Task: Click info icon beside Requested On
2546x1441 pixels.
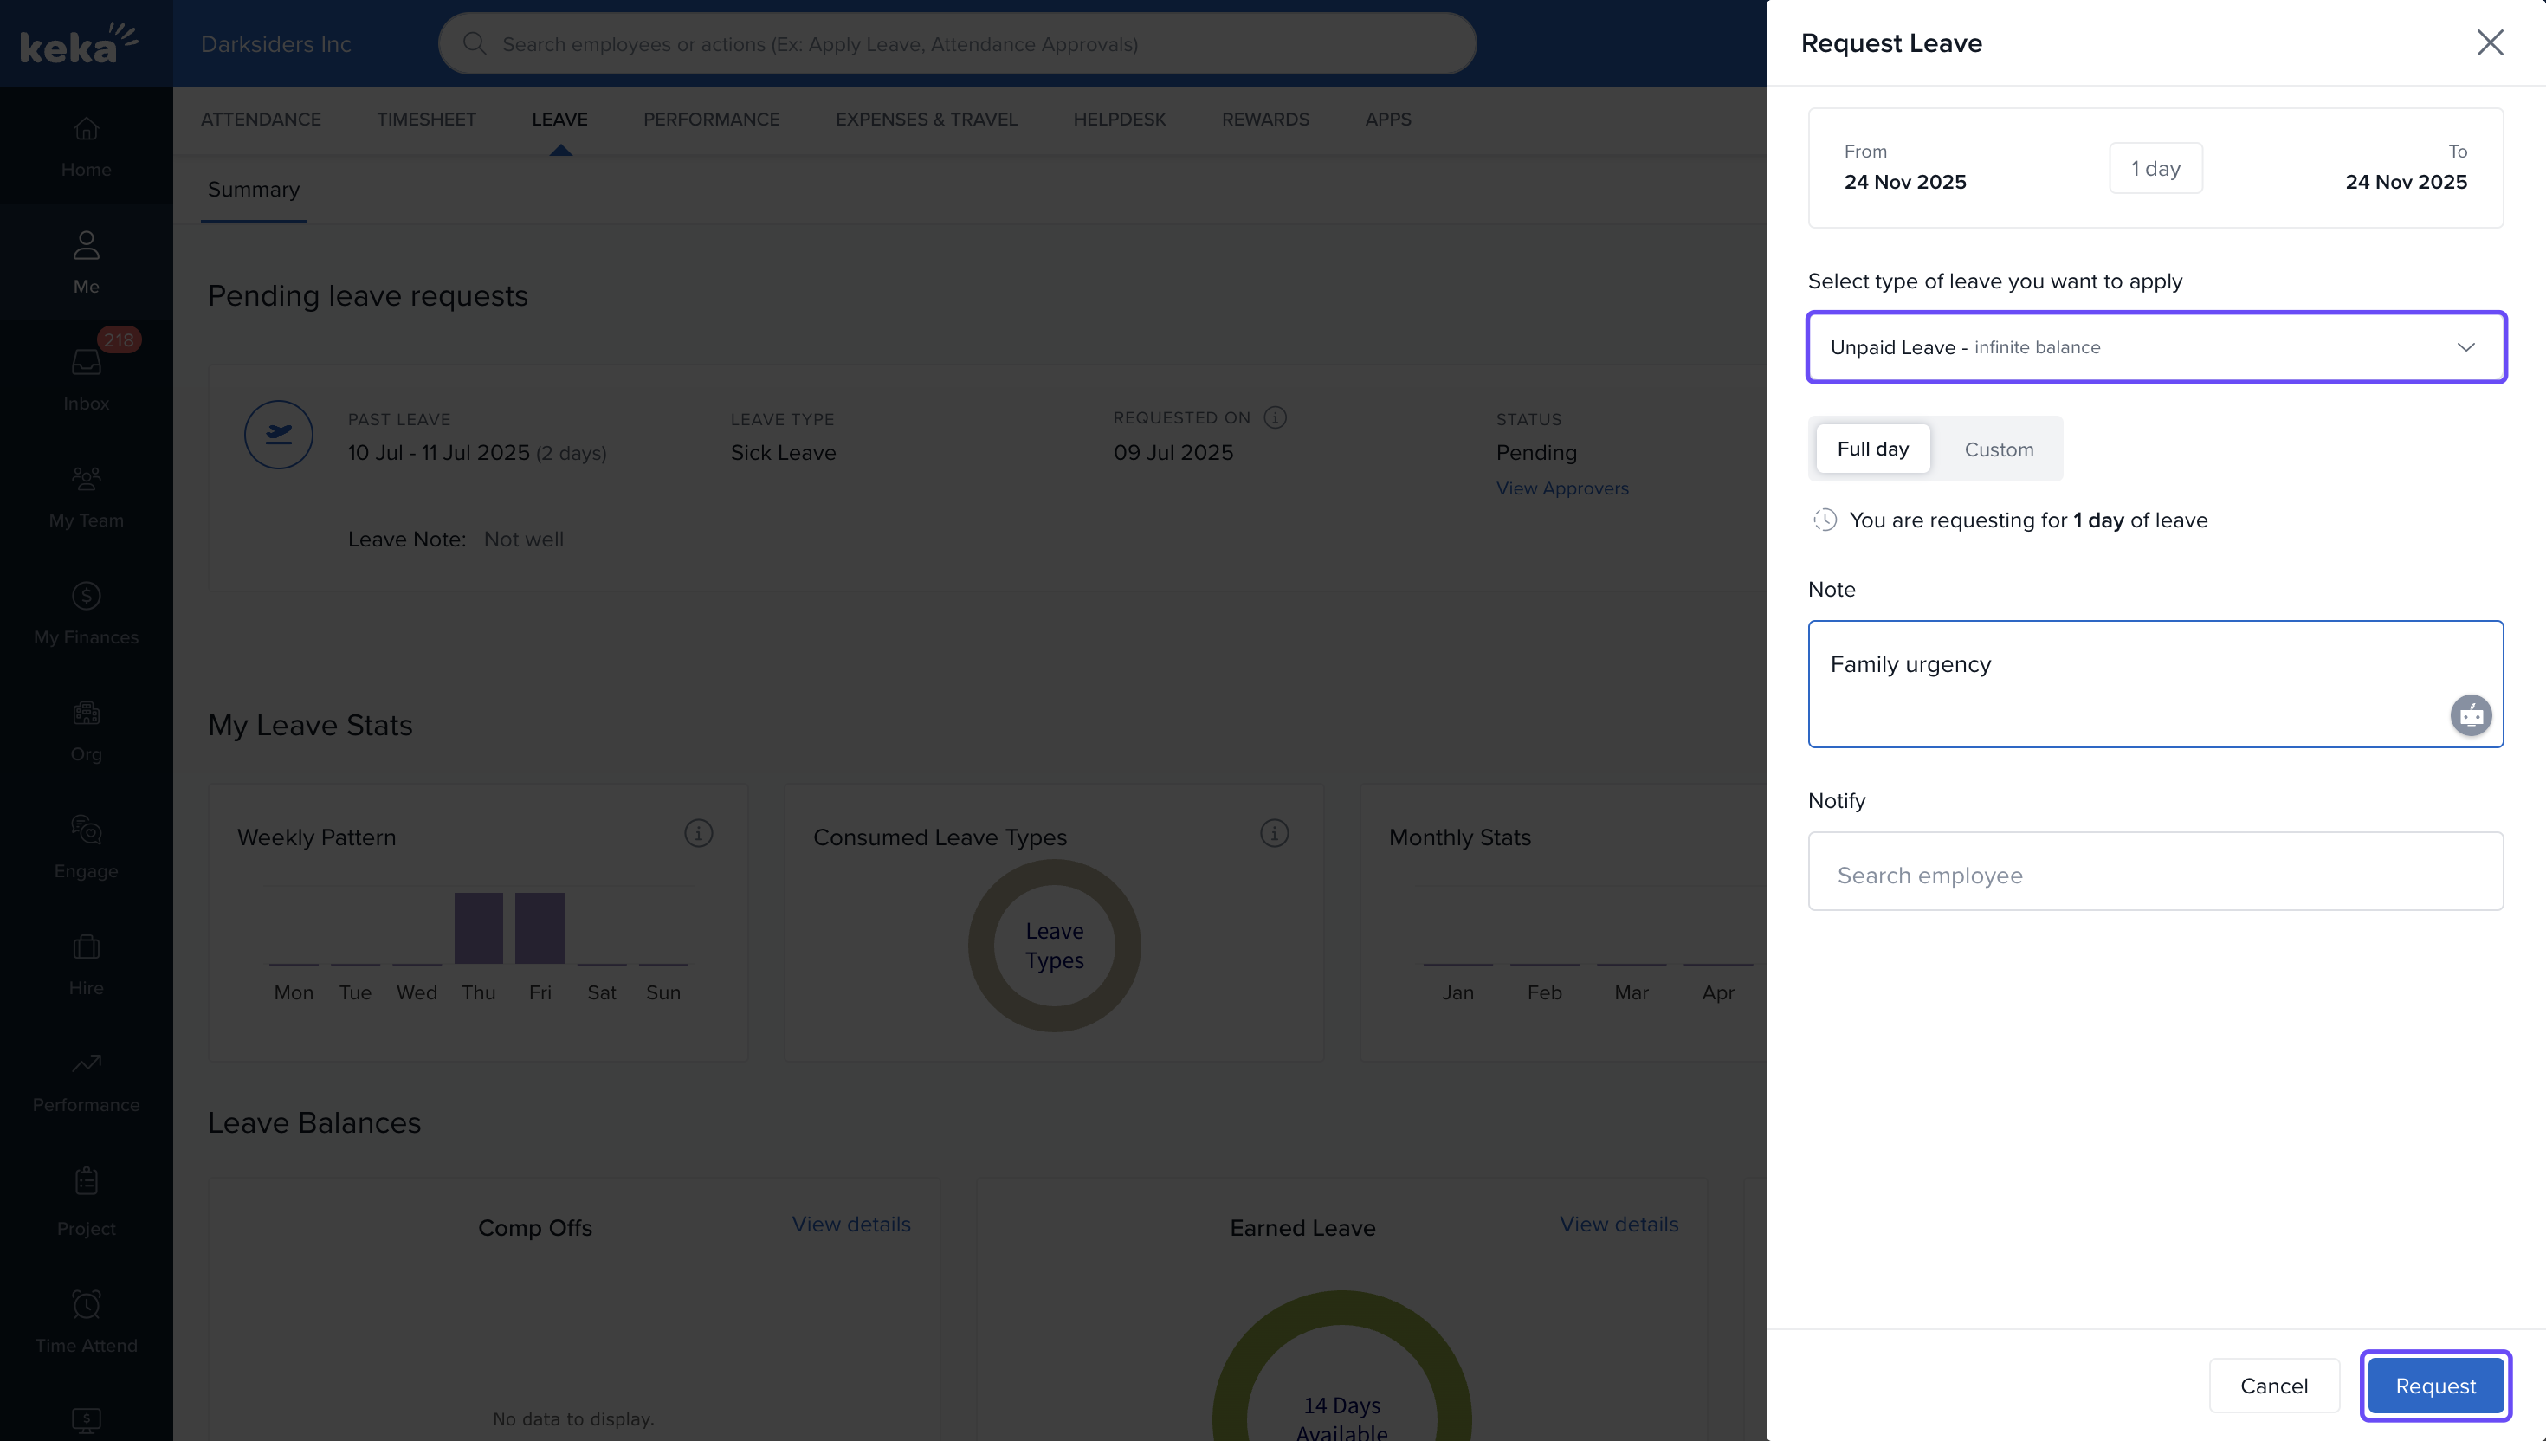Action: (x=1275, y=417)
